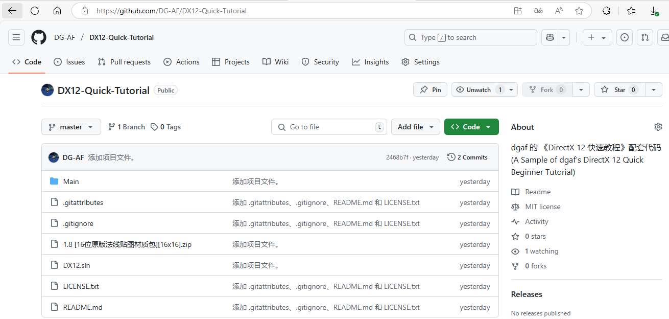
Task: Open the browser favorites list
Action: tap(631, 11)
